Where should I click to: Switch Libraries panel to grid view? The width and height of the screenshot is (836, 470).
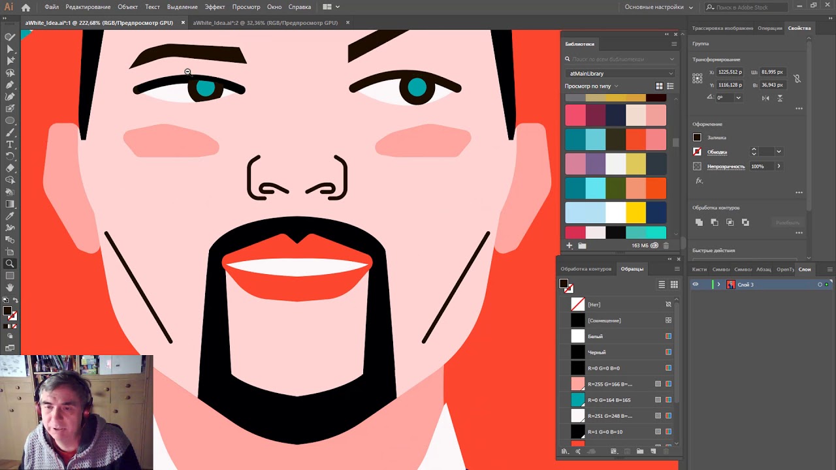click(659, 86)
